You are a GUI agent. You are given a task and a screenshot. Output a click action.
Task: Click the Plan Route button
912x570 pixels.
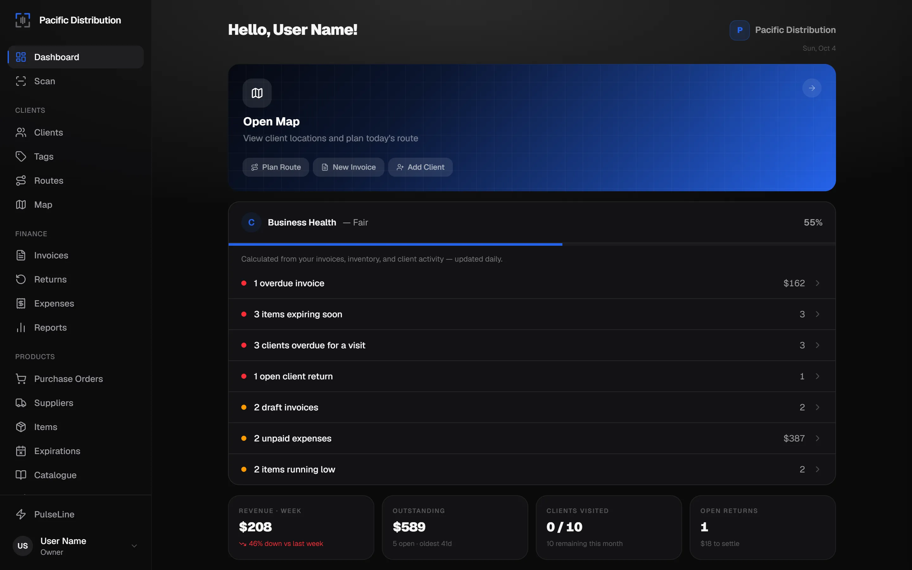coord(275,167)
